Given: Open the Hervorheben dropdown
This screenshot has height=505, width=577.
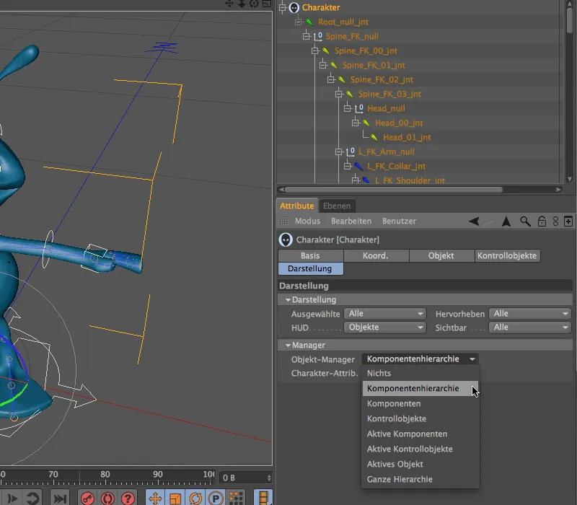Looking at the screenshot, I should click(529, 314).
